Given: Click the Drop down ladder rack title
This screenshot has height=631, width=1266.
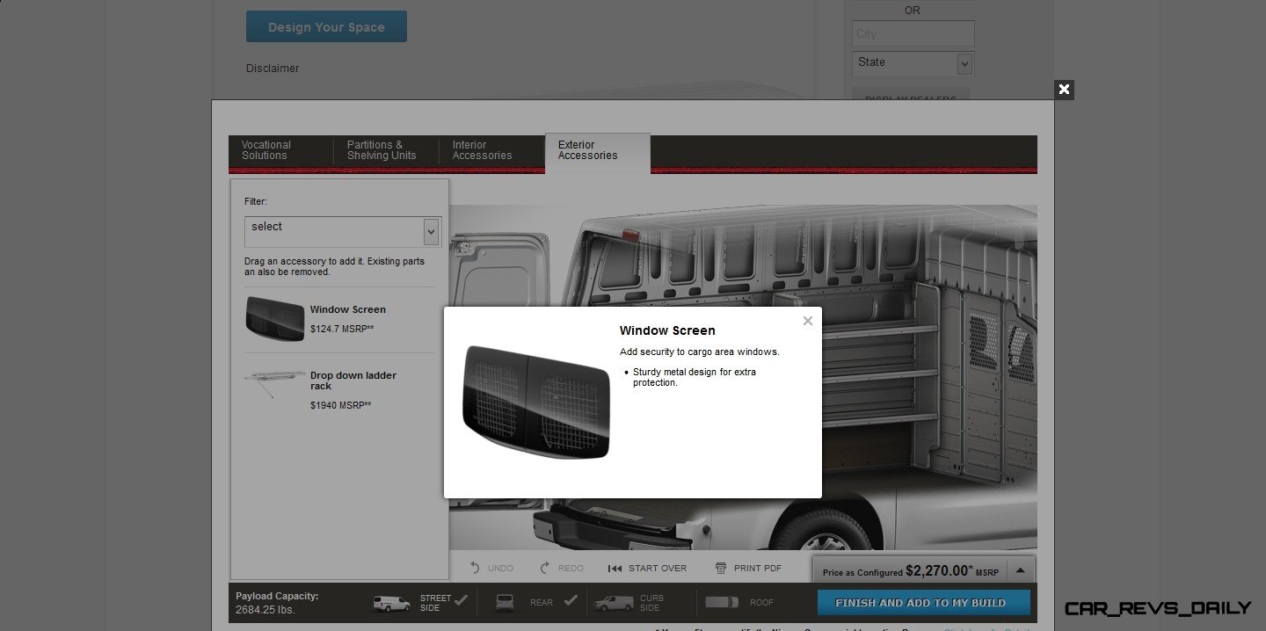Looking at the screenshot, I should tap(353, 381).
